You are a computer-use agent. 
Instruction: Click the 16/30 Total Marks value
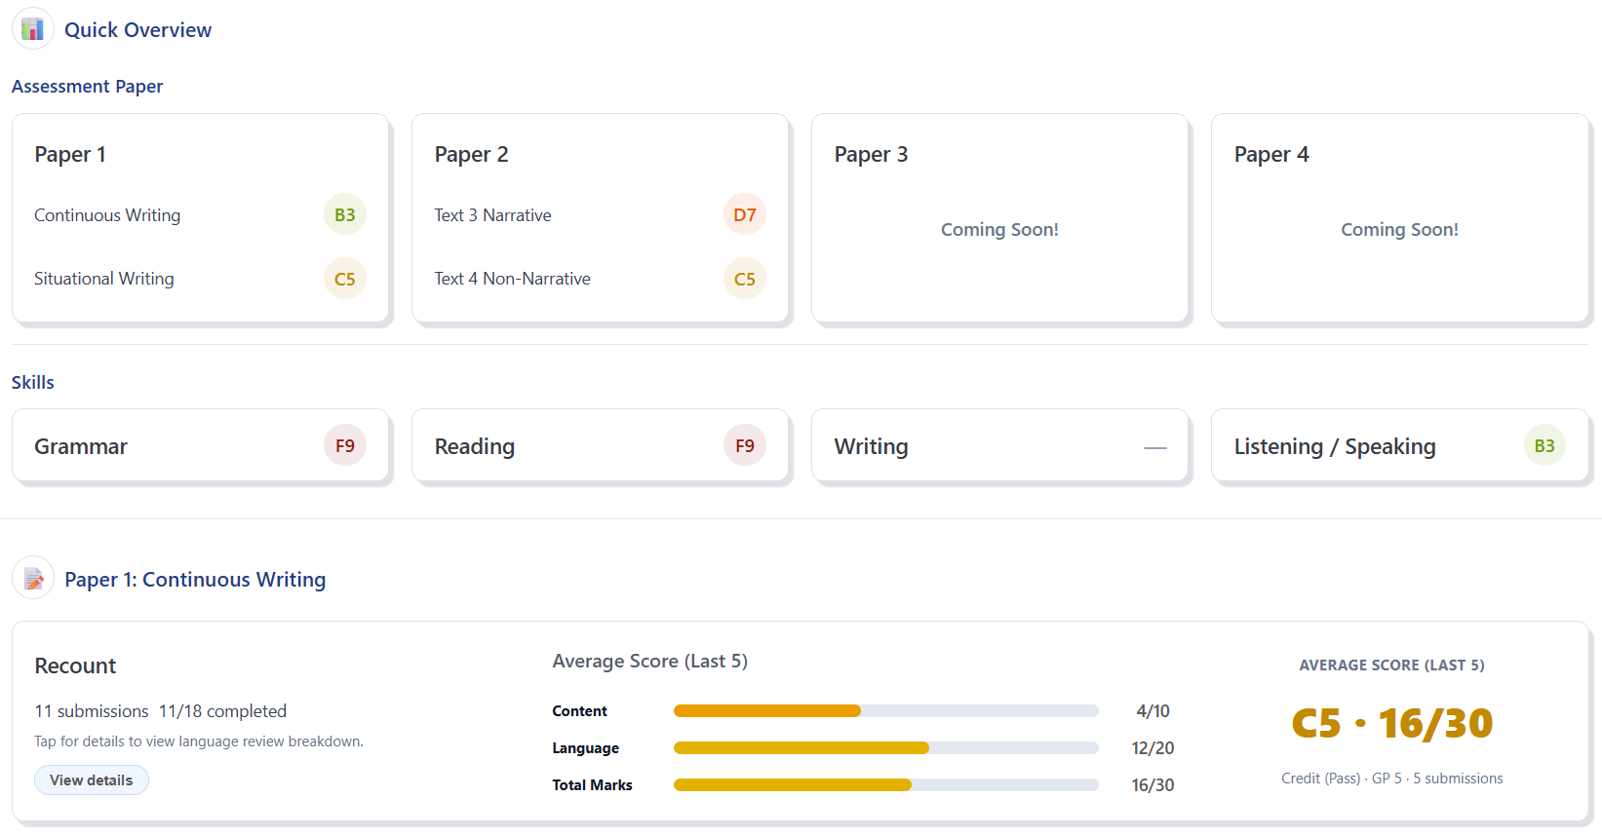click(1153, 785)
